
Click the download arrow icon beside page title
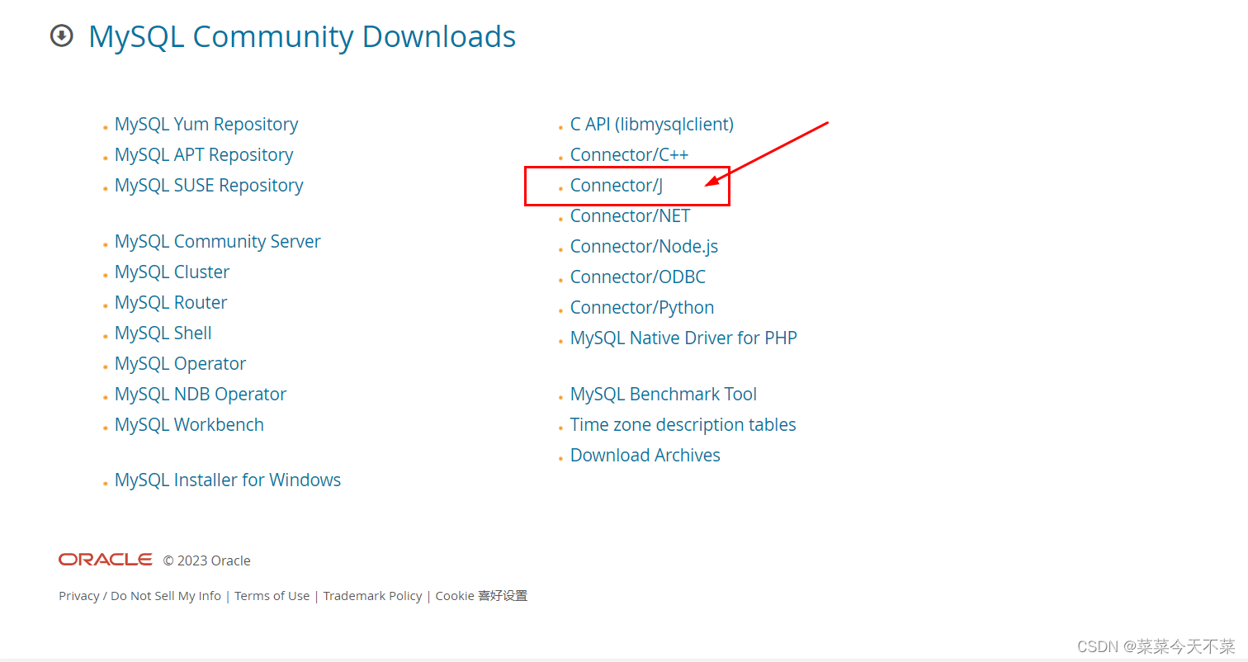point(62,36)
